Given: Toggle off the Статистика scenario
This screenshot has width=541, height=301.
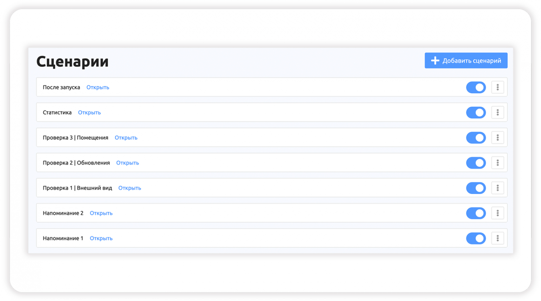Looking at the screenshot, I should click(x=476, y=112).
